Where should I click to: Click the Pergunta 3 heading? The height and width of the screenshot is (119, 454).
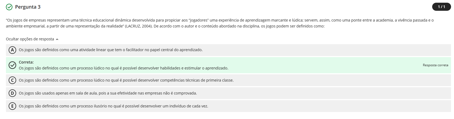click(28, 7)
